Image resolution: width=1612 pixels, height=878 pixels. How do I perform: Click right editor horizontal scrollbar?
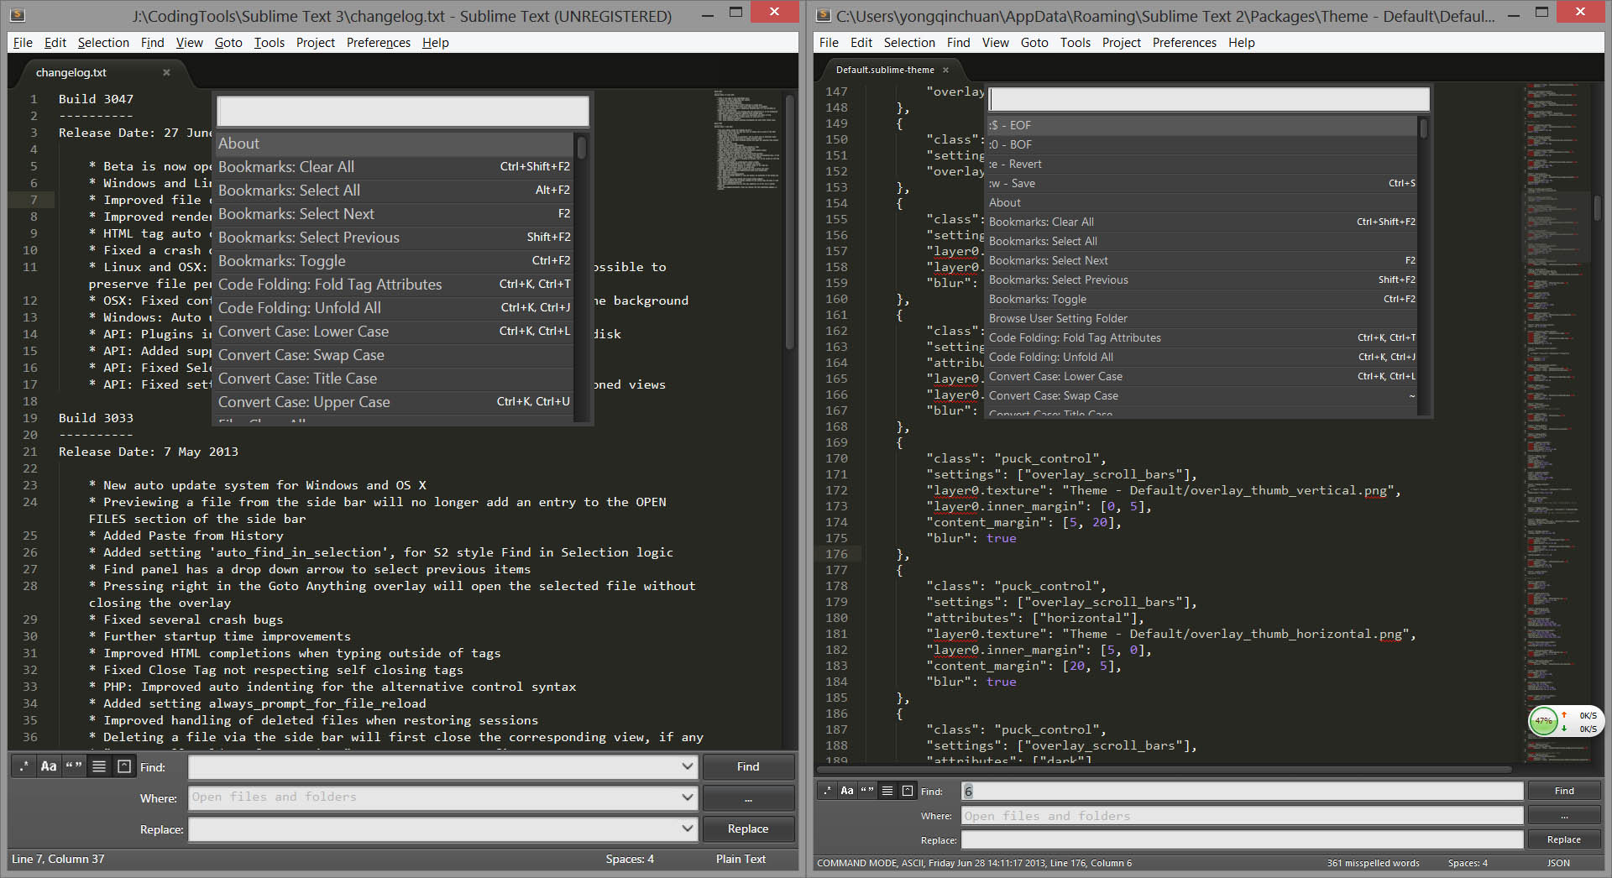tap(1164, 769)
